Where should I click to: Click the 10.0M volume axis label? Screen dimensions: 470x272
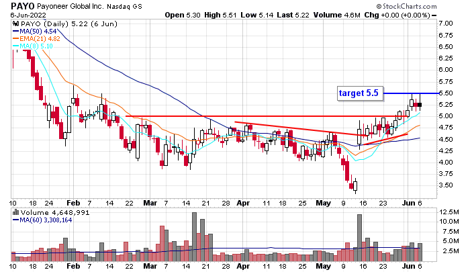click(x=449, y=222)
